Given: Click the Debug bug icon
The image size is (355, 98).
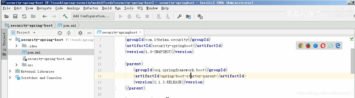Looking at the screenshot, I should click(x=130, y=16).
